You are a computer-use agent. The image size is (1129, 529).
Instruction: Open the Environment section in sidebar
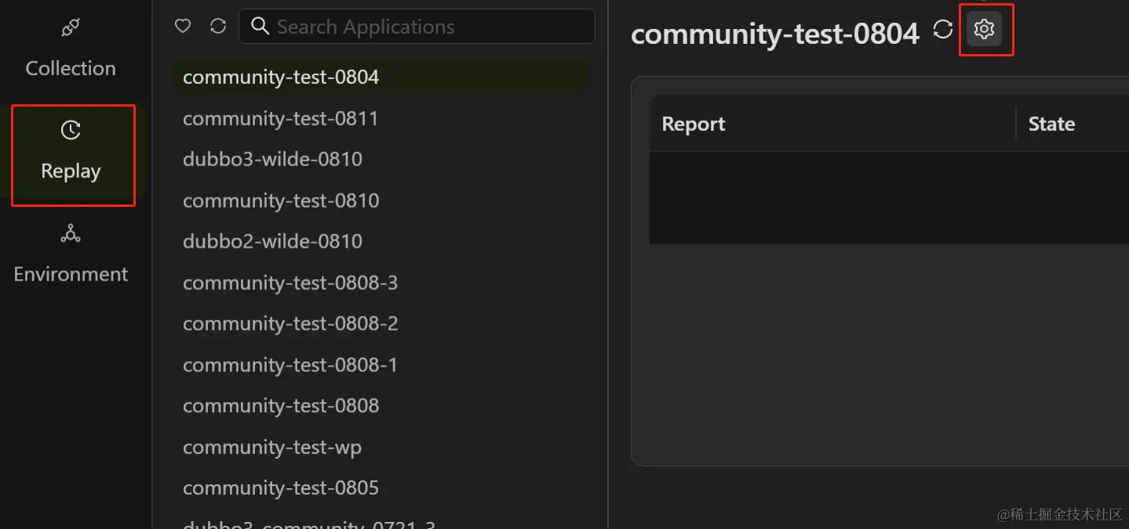tap(71, 255)
